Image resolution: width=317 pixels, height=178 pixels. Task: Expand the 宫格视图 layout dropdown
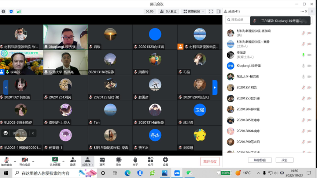tap(193, 11)
